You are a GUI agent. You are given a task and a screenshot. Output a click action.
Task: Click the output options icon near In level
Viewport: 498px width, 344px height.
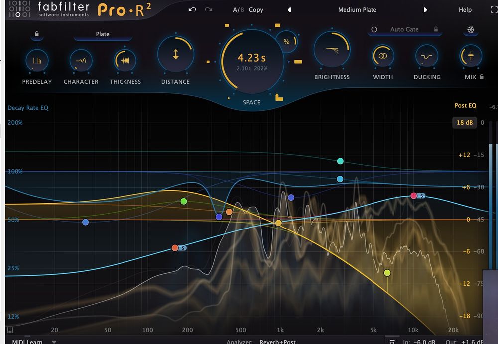(x=392, y=342)
